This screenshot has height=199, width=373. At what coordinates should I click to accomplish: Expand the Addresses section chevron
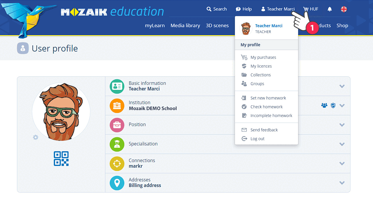click(342, 183)
